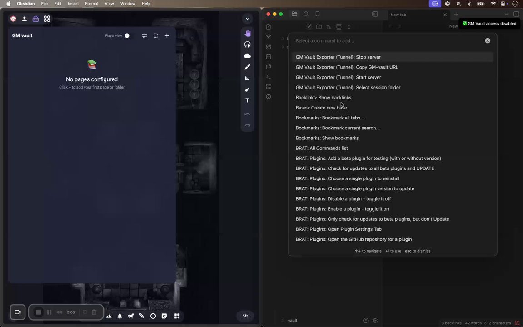Select the Text tool
523x327 pixels.
pyautogui.click(x=247, y=100)
